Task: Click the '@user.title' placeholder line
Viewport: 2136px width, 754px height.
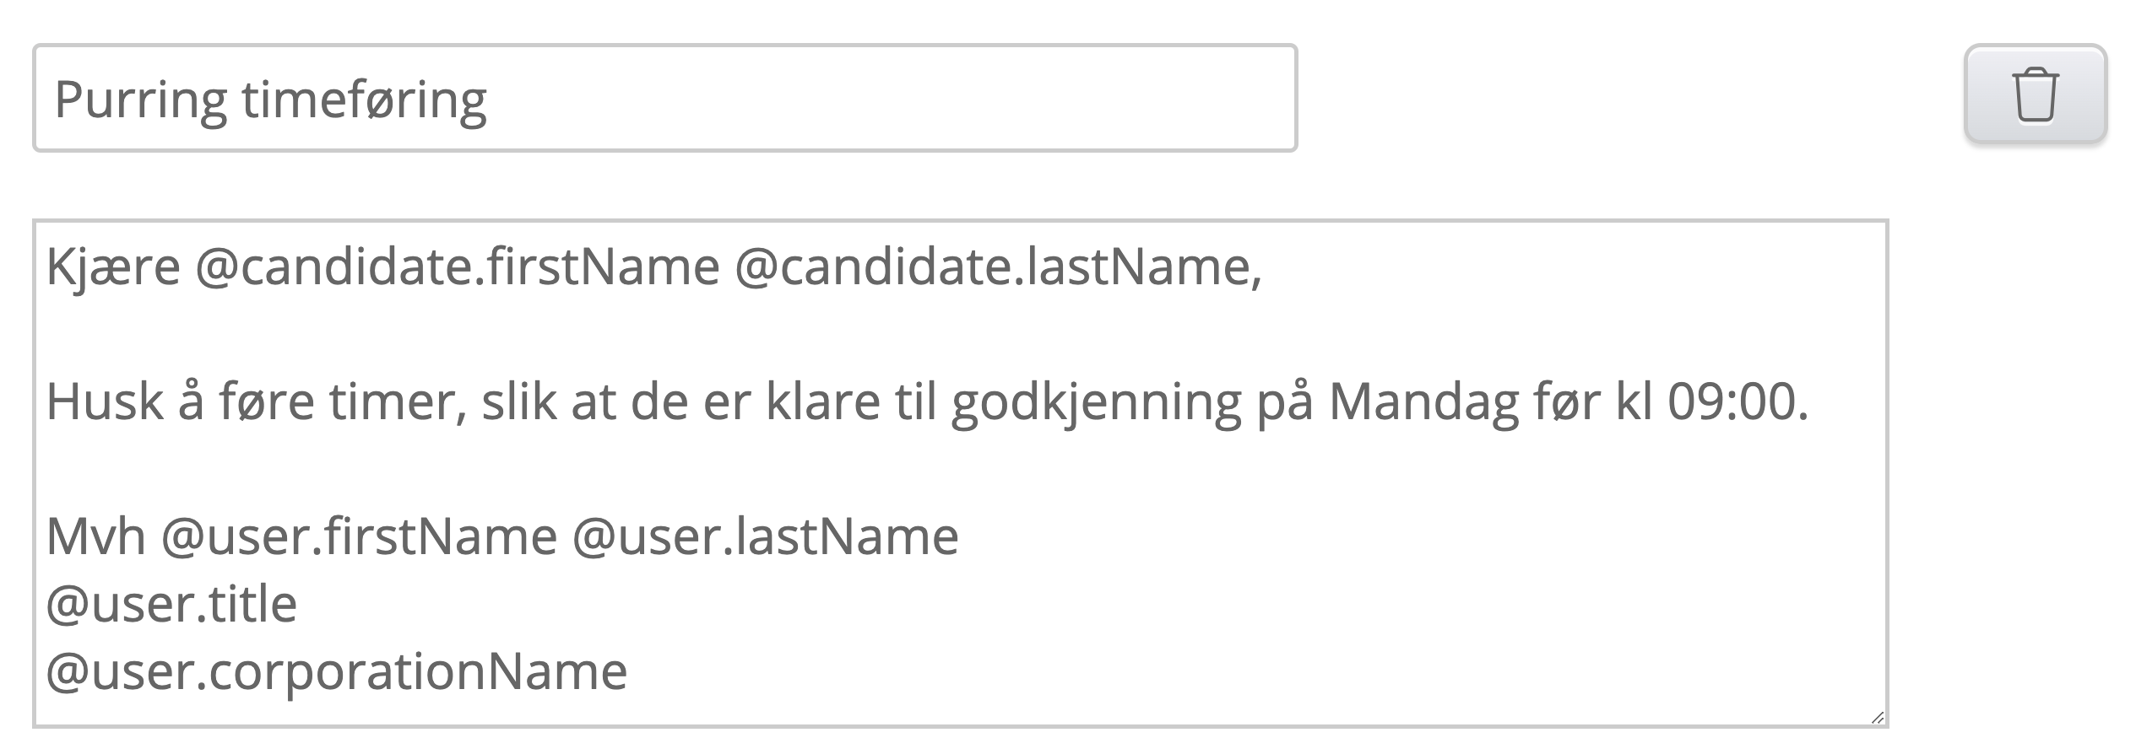Action: point(171,604)
